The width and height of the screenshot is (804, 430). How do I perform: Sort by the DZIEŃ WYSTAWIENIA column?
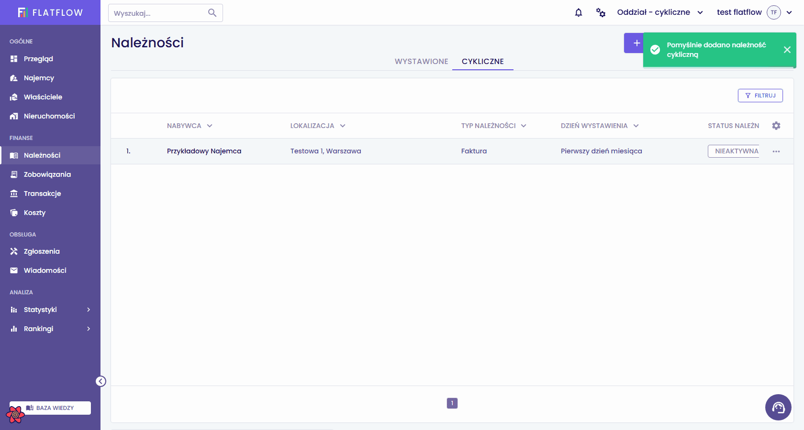[x=600, y=126]
